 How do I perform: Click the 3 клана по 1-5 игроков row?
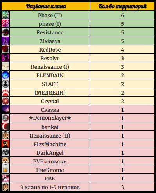78,187
